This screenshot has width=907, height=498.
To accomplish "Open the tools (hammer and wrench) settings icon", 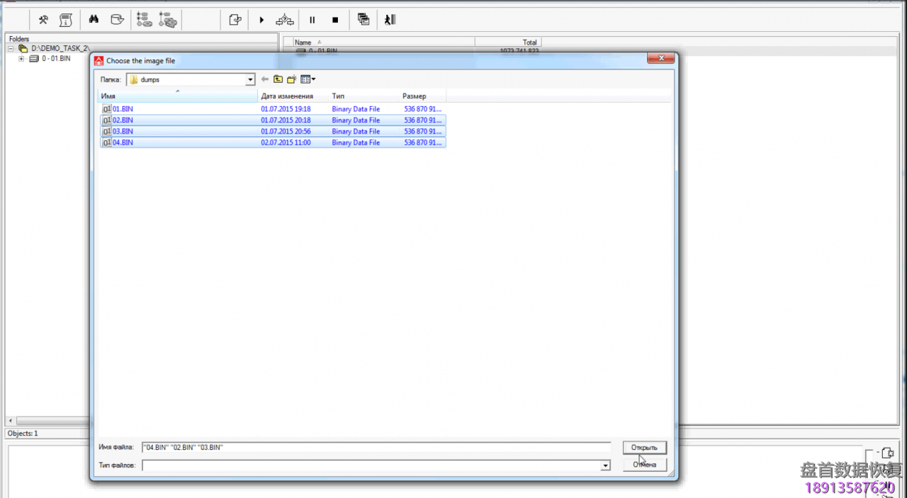I will pyautogui.click(x=43, y=20).
